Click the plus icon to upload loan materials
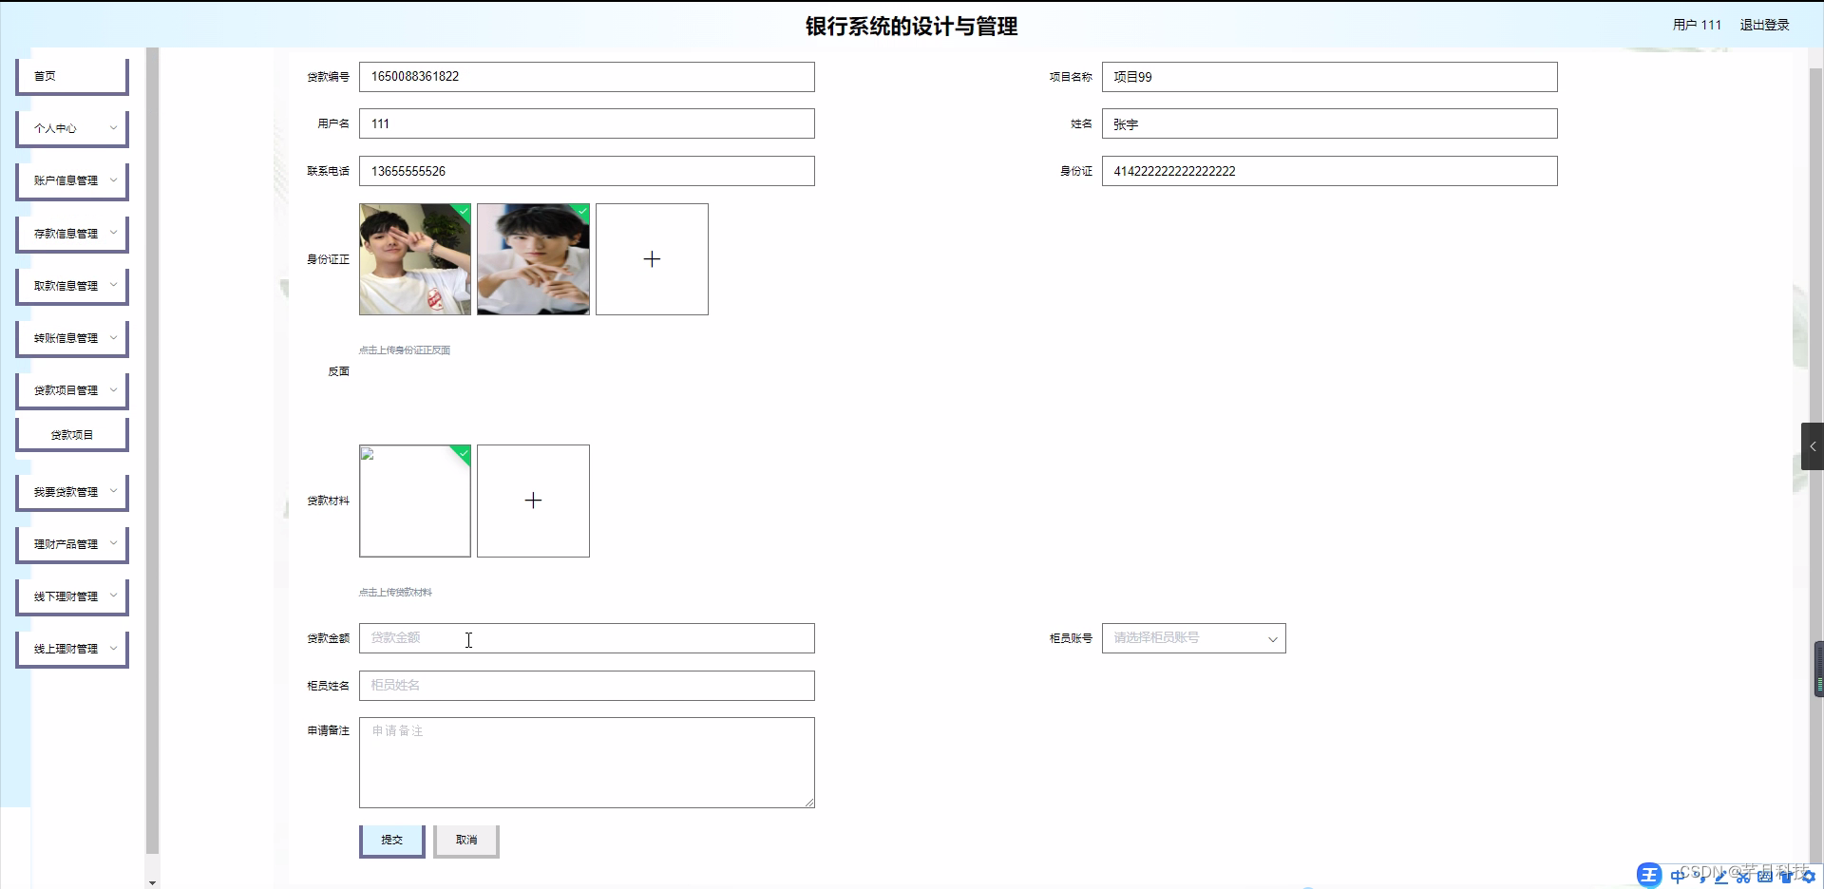This screenshot has width=1824, height=889. 533,501
